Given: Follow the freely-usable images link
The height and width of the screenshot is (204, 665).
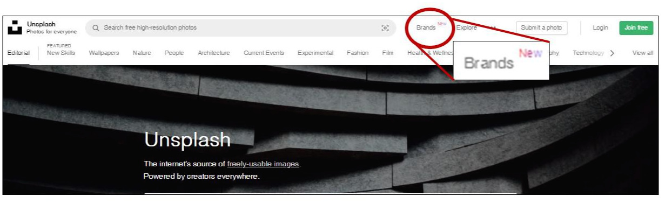Looking at the screenshot, I should [263, 164].
